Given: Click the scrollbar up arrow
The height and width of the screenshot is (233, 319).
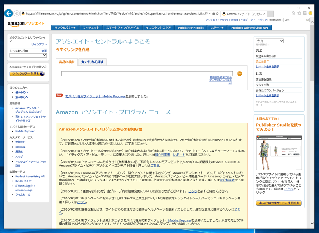Looking at the screenshot, I should (312, 22).
